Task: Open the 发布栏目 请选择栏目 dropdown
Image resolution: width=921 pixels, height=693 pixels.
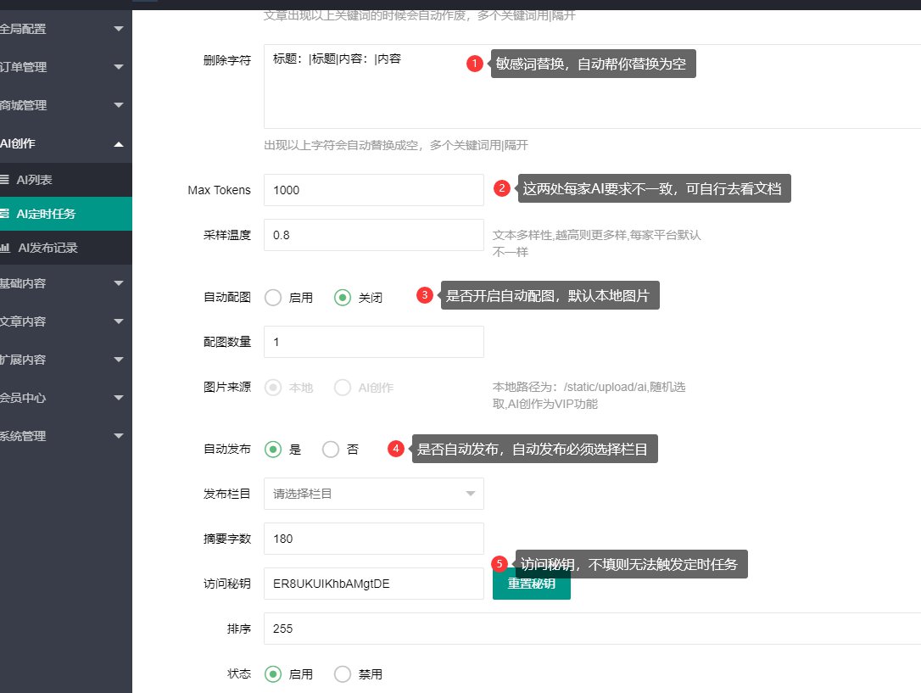Action: (x=373, y=494)
